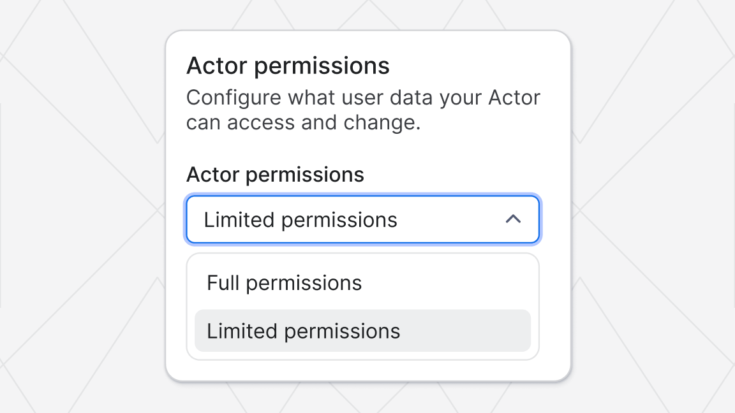Click the configuration description text

tap(363, 109)
